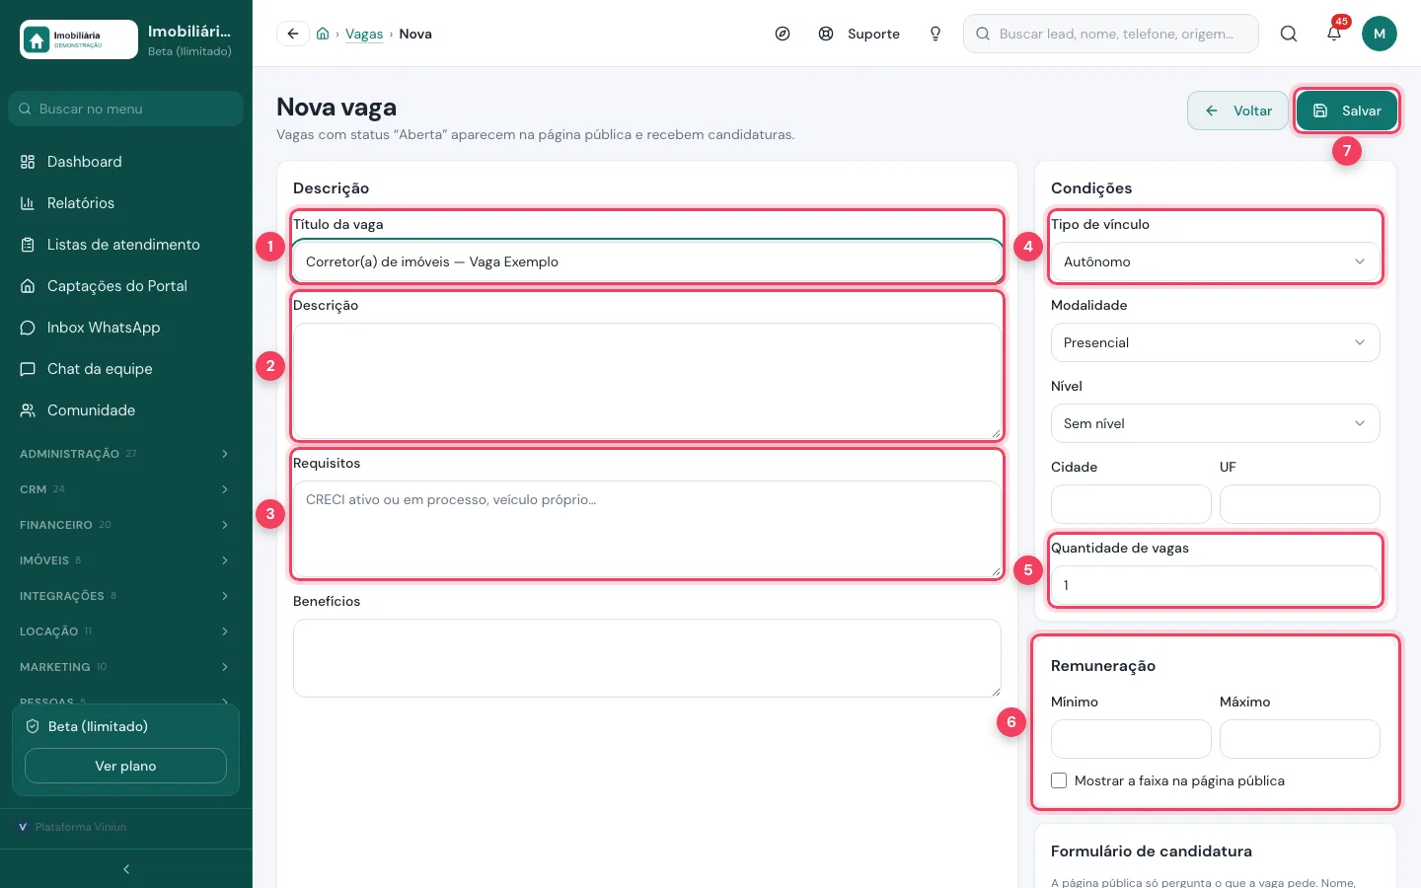Click the Requisitos text area

(647, 530)
